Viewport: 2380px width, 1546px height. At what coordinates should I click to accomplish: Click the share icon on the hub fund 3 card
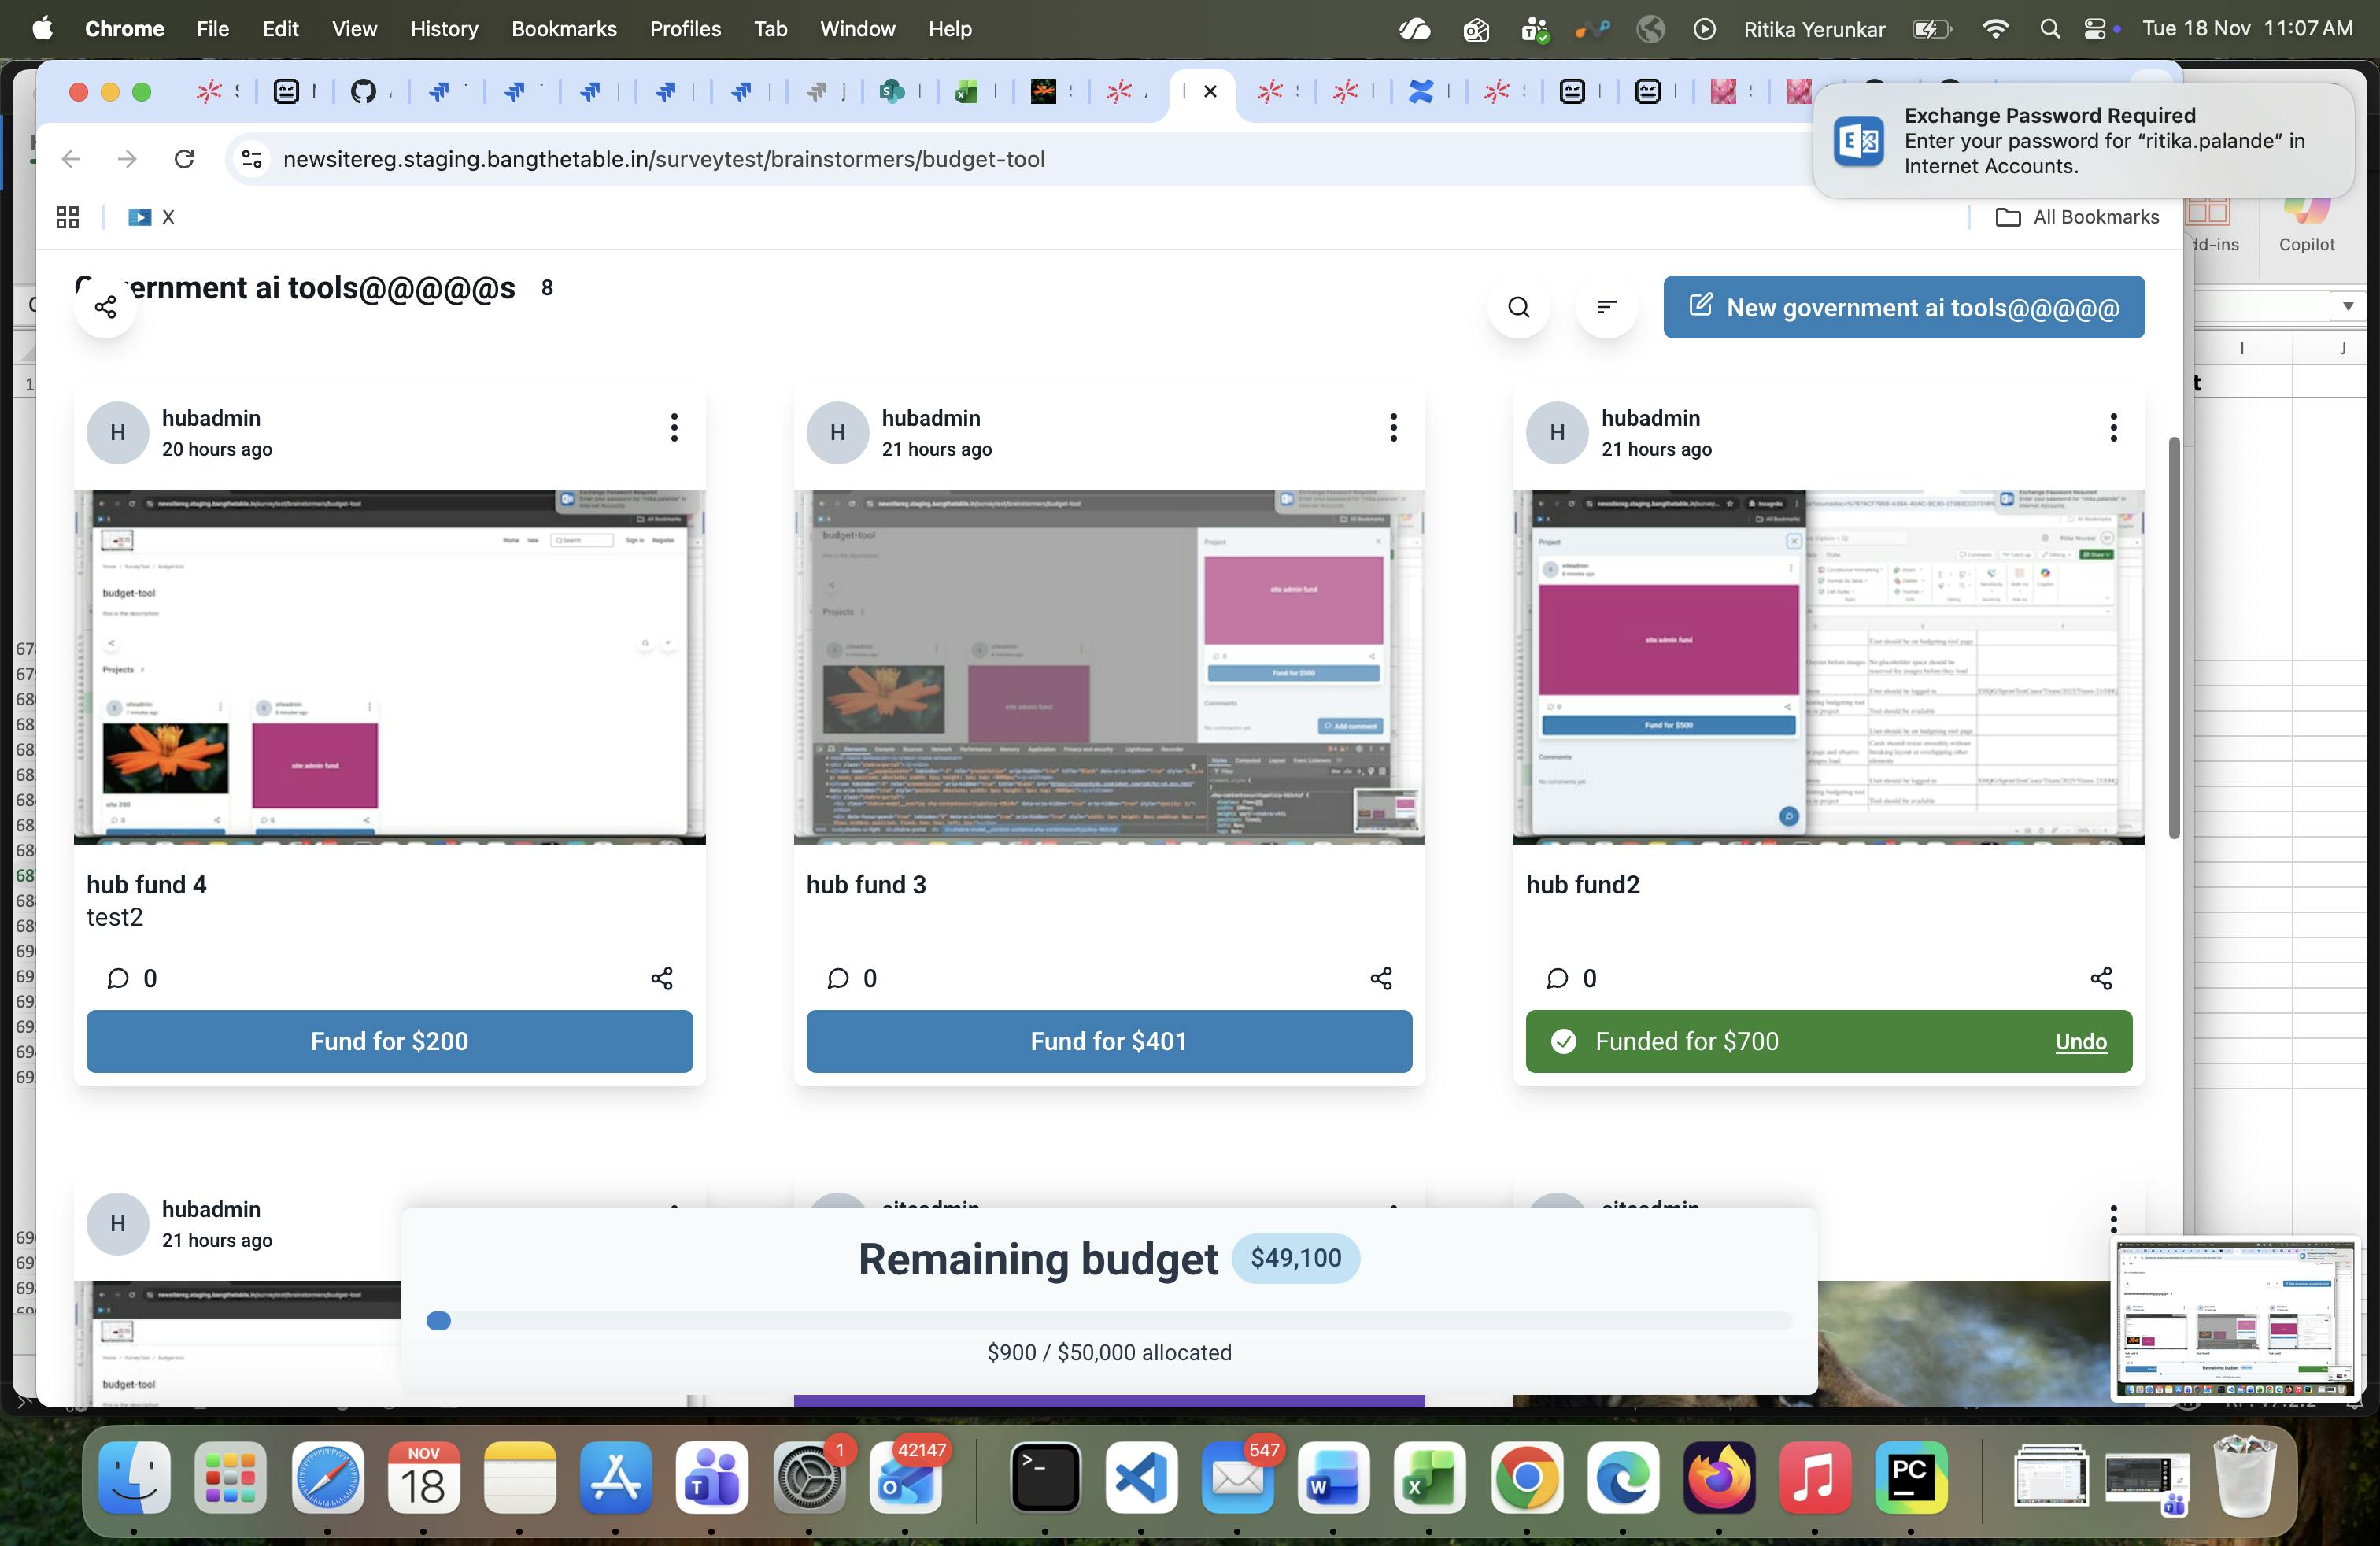(x=1381, y=979)
